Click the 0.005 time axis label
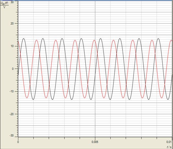 (95, 142)
